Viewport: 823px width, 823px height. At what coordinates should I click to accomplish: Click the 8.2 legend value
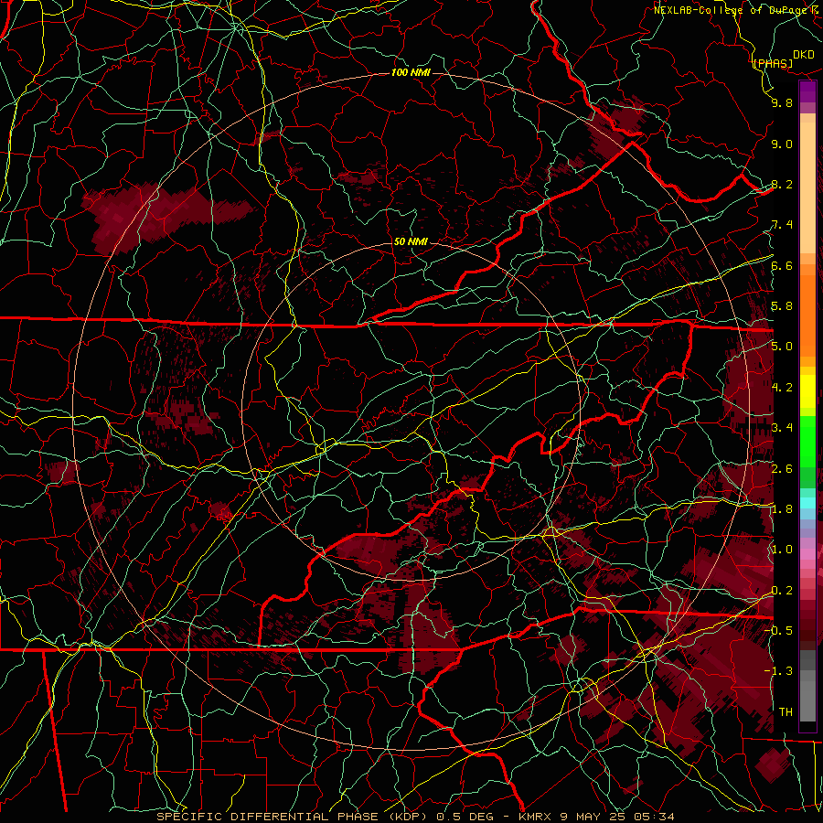[x=782, y=184]
